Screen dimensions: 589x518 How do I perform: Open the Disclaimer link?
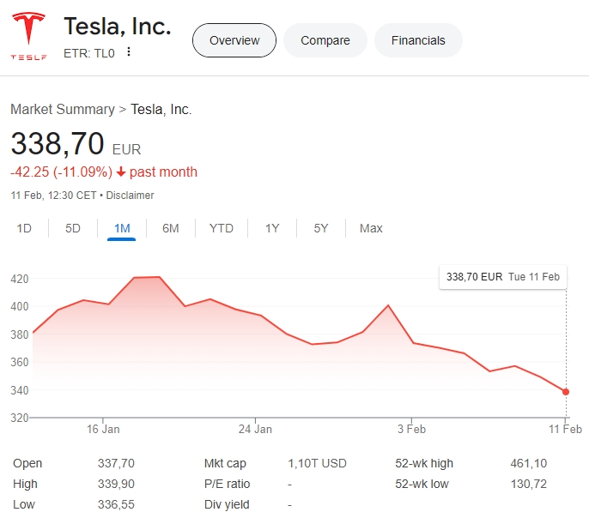[x=131, y=196]
